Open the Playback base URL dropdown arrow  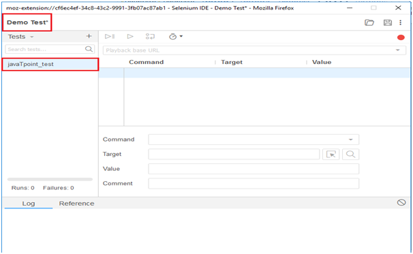[398, 50]
